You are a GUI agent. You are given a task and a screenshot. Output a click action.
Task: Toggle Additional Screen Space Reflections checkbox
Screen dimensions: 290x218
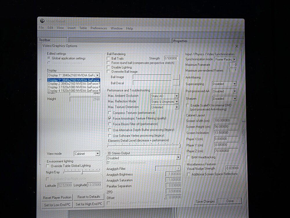pos(188,174)
